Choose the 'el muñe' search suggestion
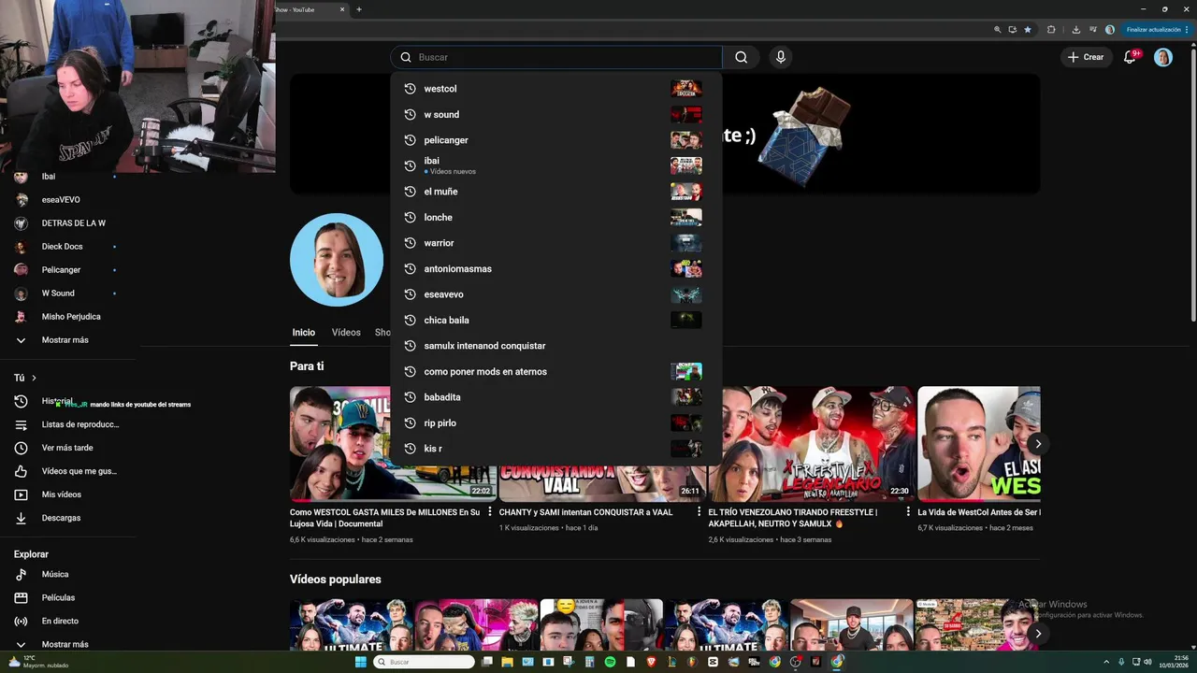This screenshot has width=1197, height=673. click(556, 192)
